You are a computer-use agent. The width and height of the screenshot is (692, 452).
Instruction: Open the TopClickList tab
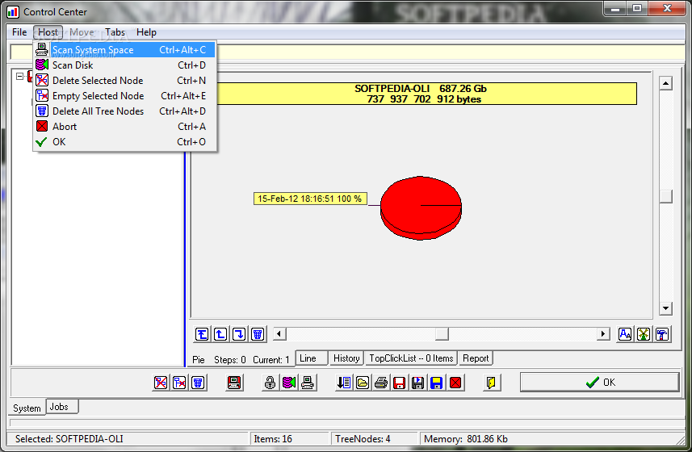(x=411, y=358)
